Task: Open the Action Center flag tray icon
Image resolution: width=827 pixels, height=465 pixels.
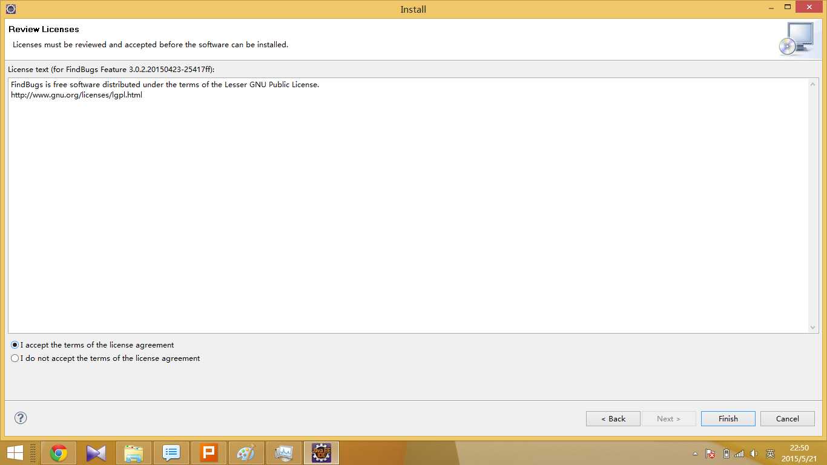Action: click(x=711, y=453)
